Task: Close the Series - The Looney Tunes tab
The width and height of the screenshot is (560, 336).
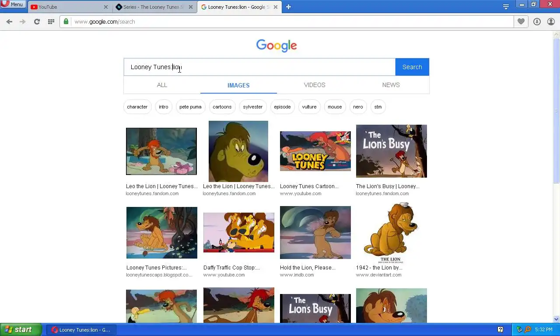Action: (x=190, y=7)
